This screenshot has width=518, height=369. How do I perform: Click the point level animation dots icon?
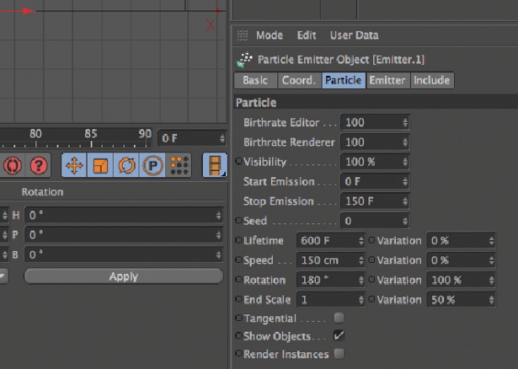(x=179, y=165)
